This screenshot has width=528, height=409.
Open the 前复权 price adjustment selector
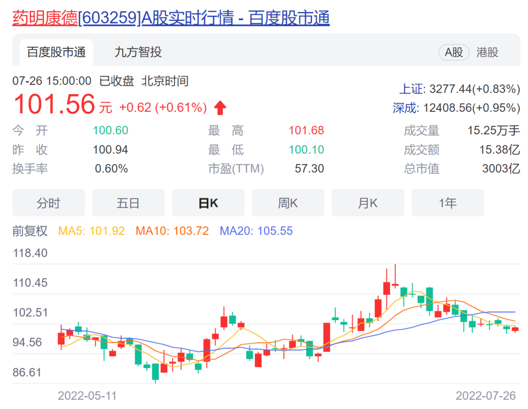coord(30,231)
